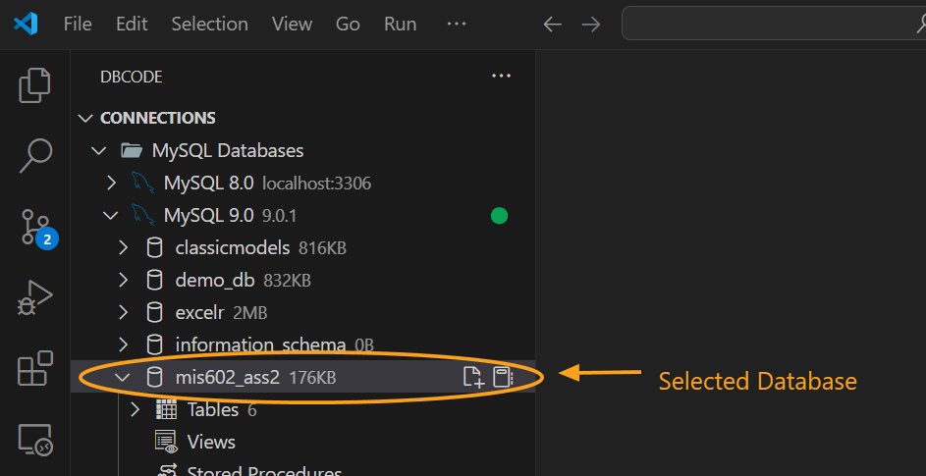Open the Remote Explorer view

point(34,440)
